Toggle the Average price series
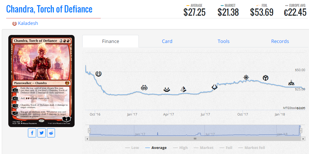Screen dimensions: 309x154 pos(156,148)
